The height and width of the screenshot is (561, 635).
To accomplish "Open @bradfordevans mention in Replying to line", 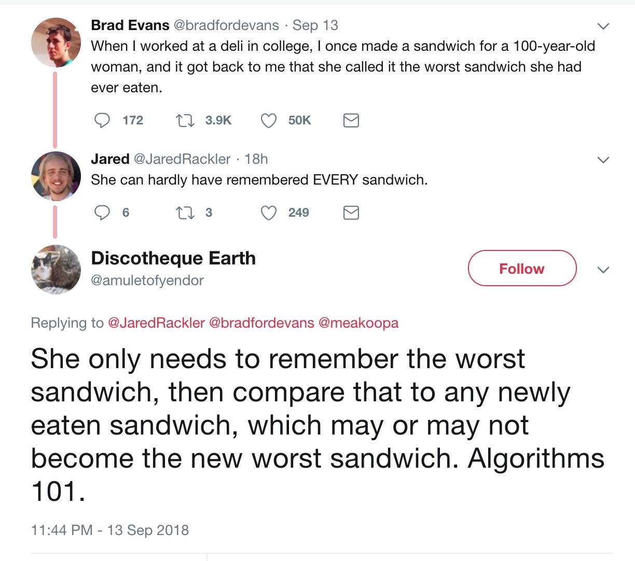I will pos(261,322).
